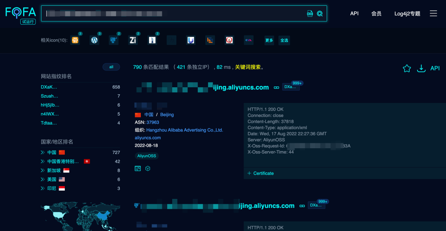Click the world map thumbnail
446x231 pixels.
click(81, 217)
